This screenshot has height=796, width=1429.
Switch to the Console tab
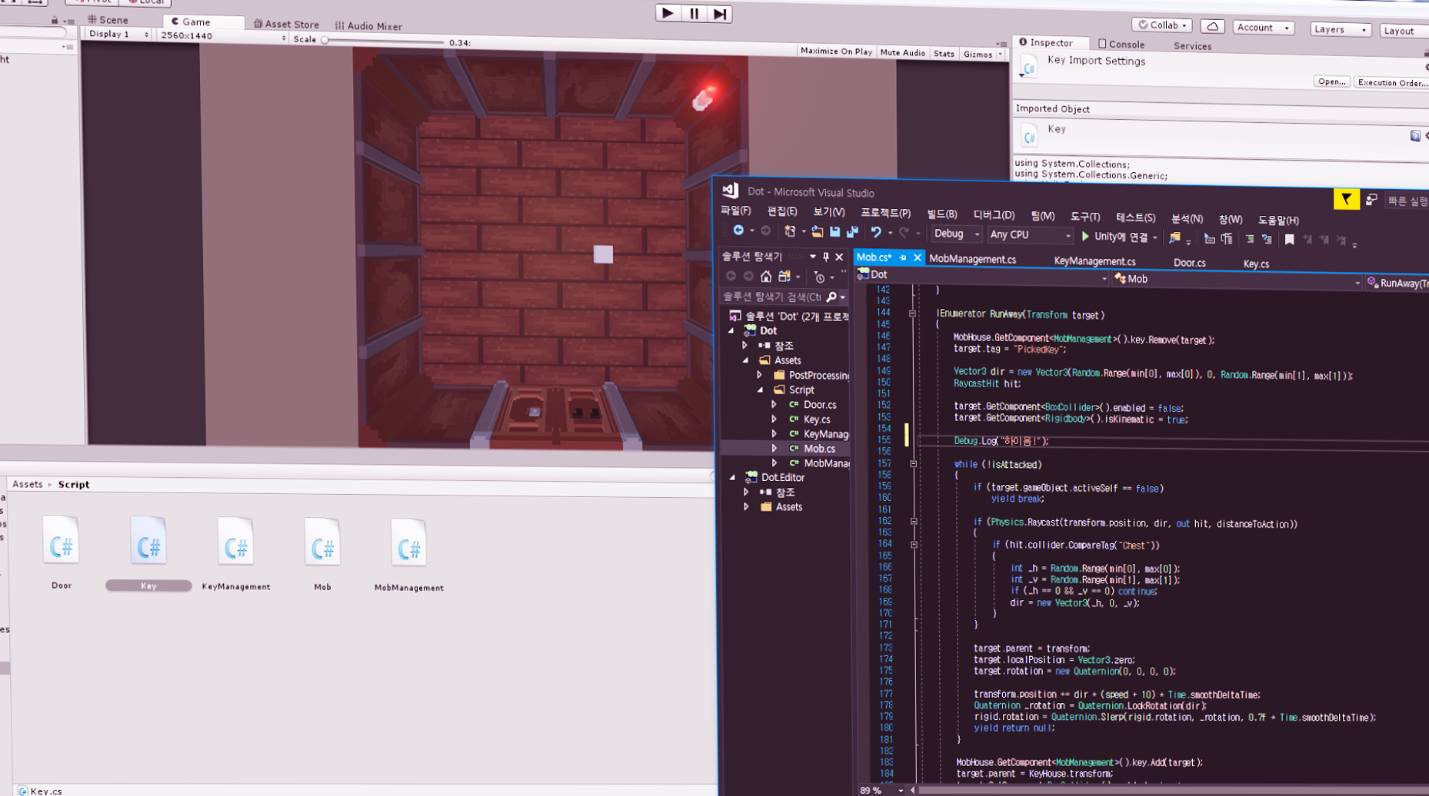[1121, 44]
